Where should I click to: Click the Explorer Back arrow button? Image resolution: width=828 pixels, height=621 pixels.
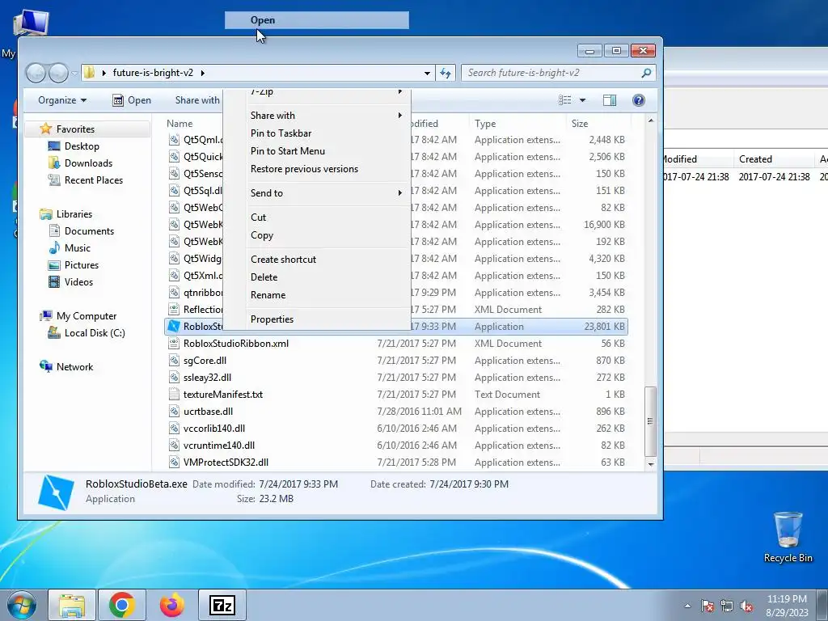coord(36,73)
